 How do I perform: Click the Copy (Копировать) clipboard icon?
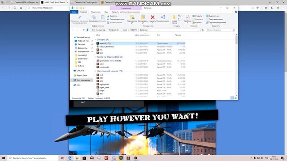(x=94, y=17)
